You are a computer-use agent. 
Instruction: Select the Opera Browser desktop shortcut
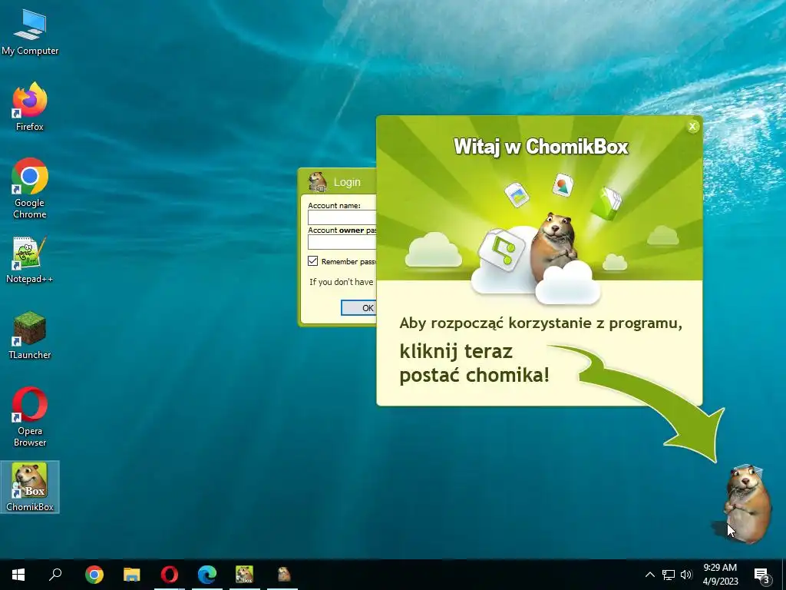click(30, 416)
